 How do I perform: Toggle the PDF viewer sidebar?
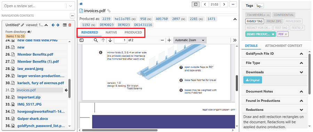point(81,40)
